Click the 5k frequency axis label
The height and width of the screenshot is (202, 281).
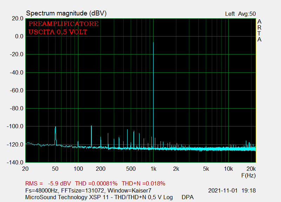[x=206, y=169]
